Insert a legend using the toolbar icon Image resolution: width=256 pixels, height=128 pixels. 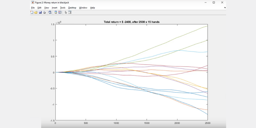tap(60, 12)
